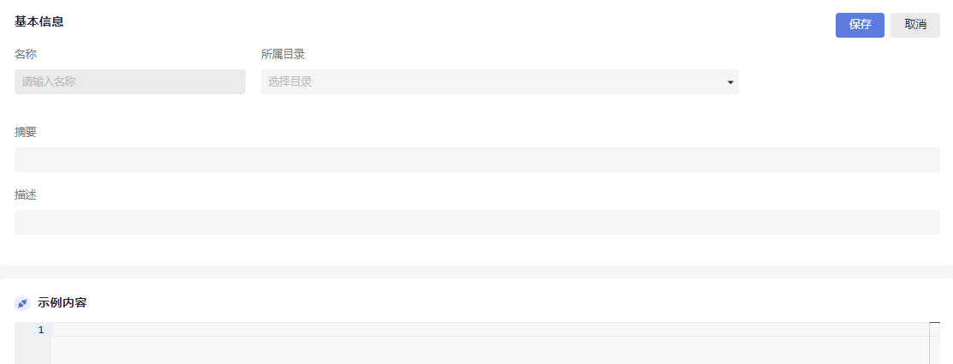Click the empty area below editor line 1

pos(488,350)
